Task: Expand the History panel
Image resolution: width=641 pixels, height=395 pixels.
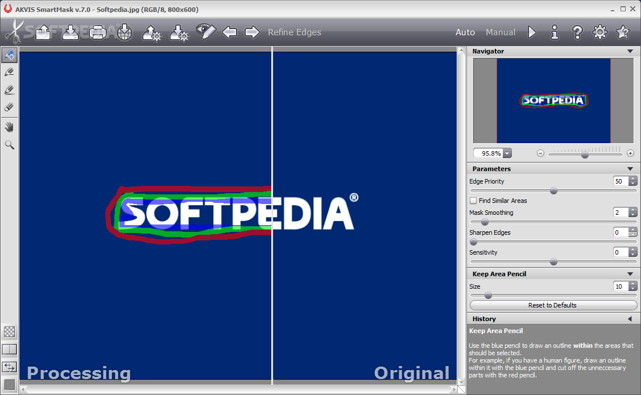Action: click(x=630, y=319)
